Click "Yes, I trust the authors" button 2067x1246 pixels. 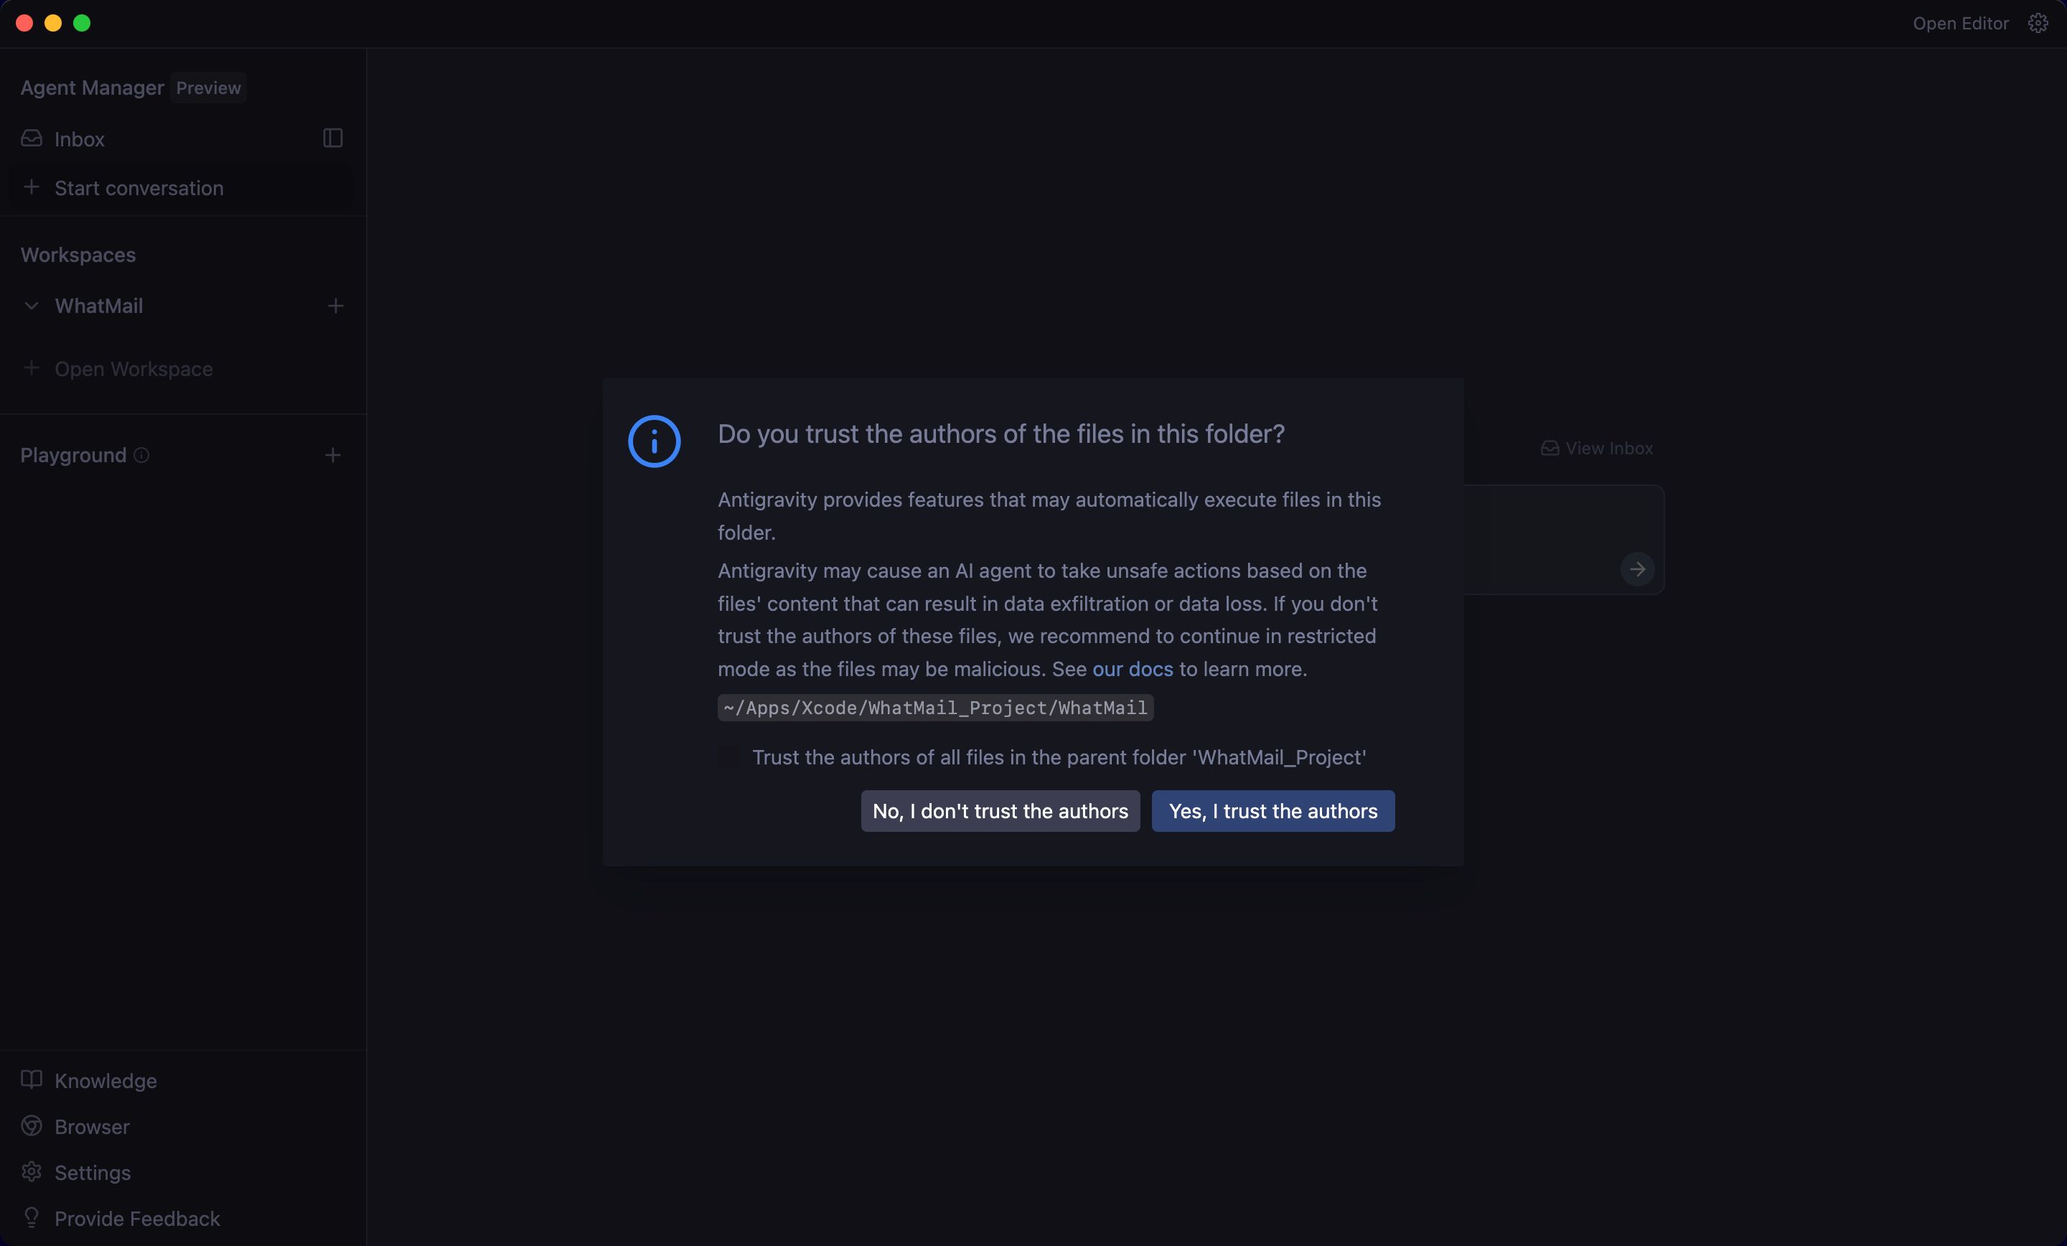pyautogui.click(x=1272, y=811)
